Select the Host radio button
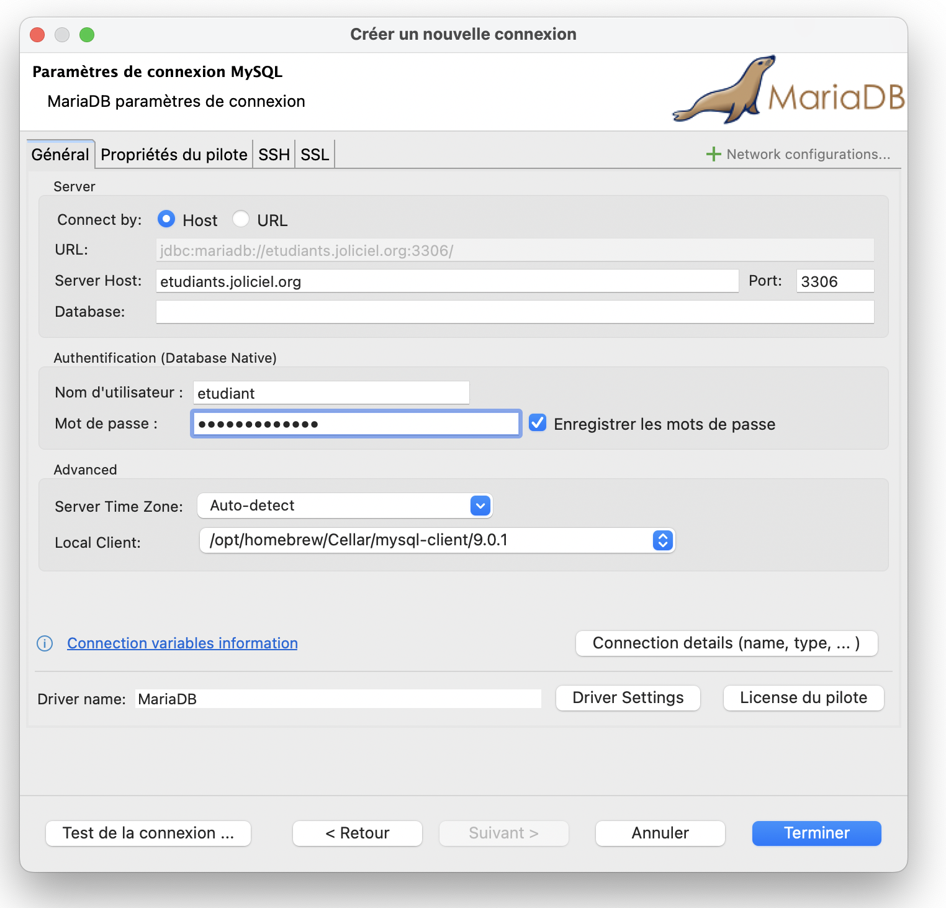Image resolution: width=946 pixels, height=908 pixels. click(x=166, y=219)
